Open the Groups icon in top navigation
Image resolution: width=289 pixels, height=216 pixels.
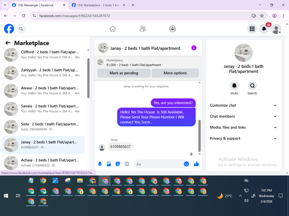pyautogui.click(x=173, y=29)
